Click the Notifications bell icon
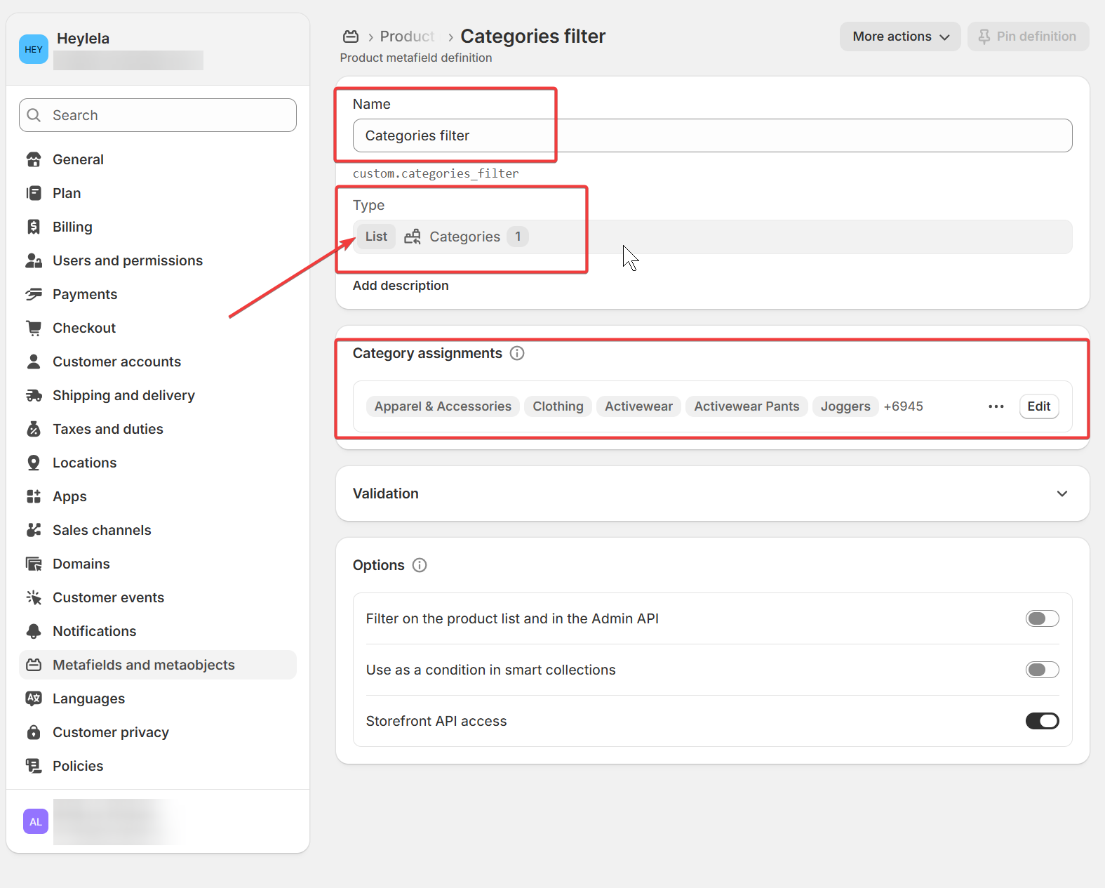The height and width of the screenshot is (888, 1105). [x=34, y=631]
